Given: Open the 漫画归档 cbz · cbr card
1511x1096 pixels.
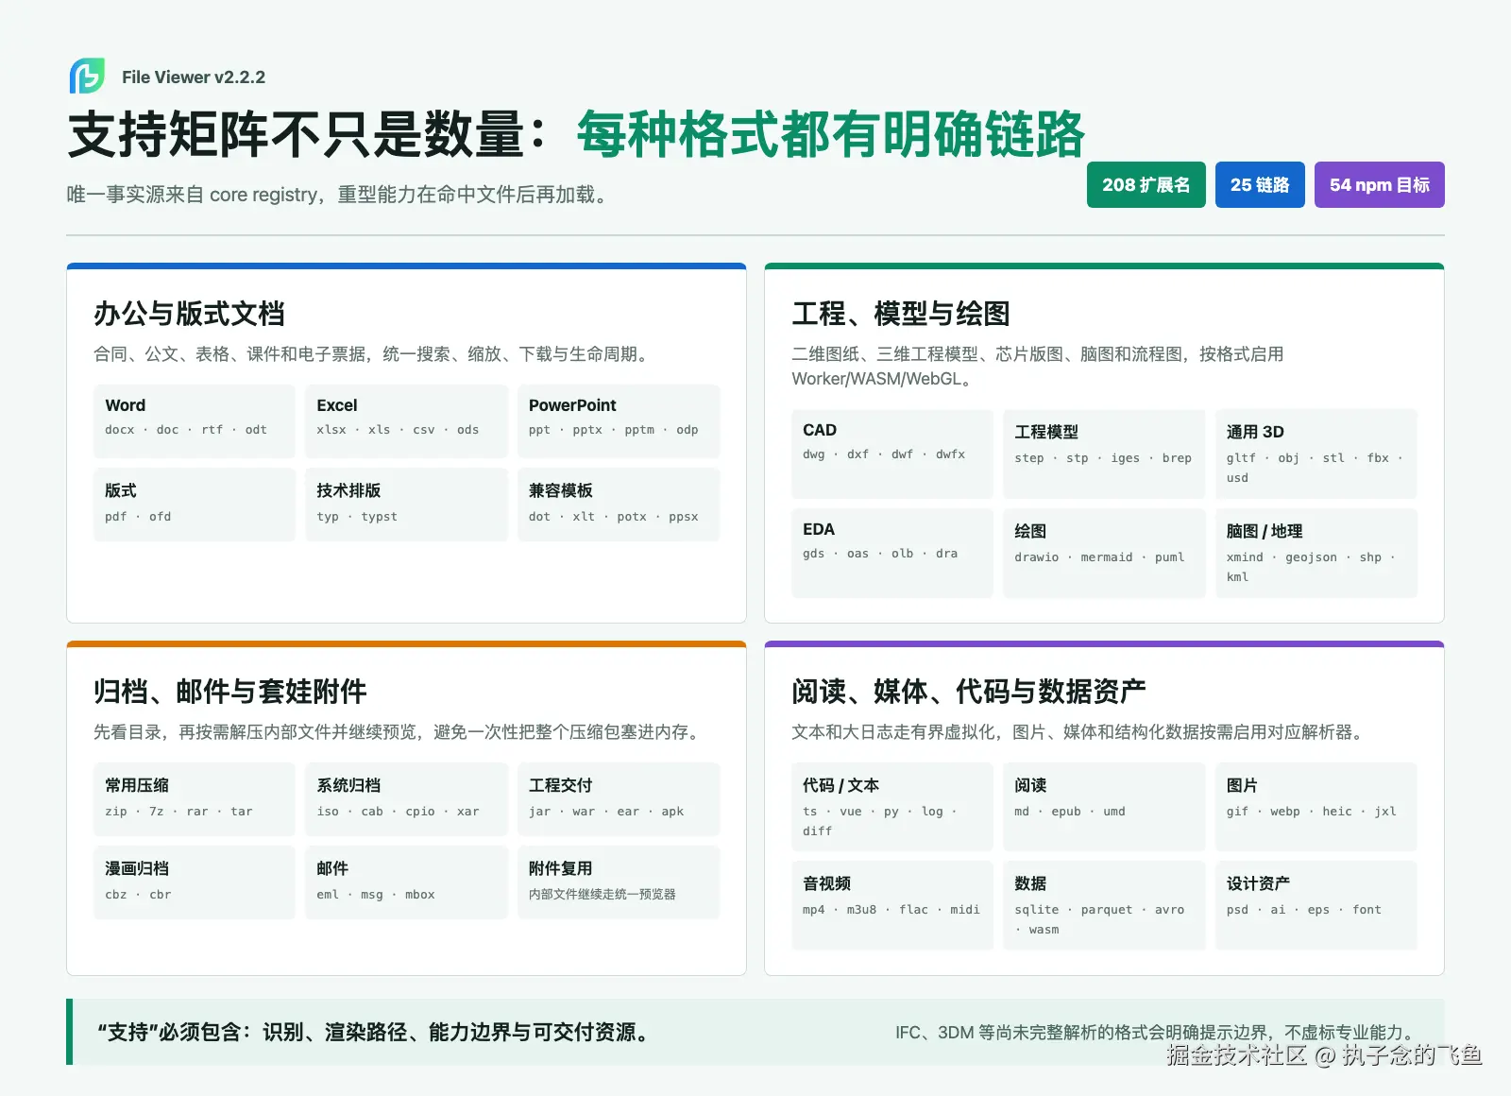Looking at the screenshot, I should pyautogui.click(x=195, y=882).
